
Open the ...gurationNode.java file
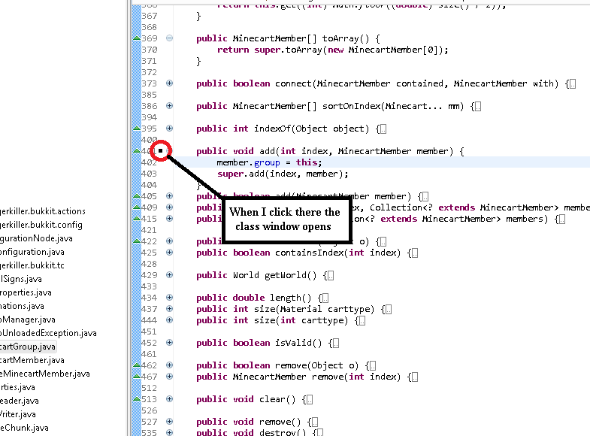click(36, 238)
